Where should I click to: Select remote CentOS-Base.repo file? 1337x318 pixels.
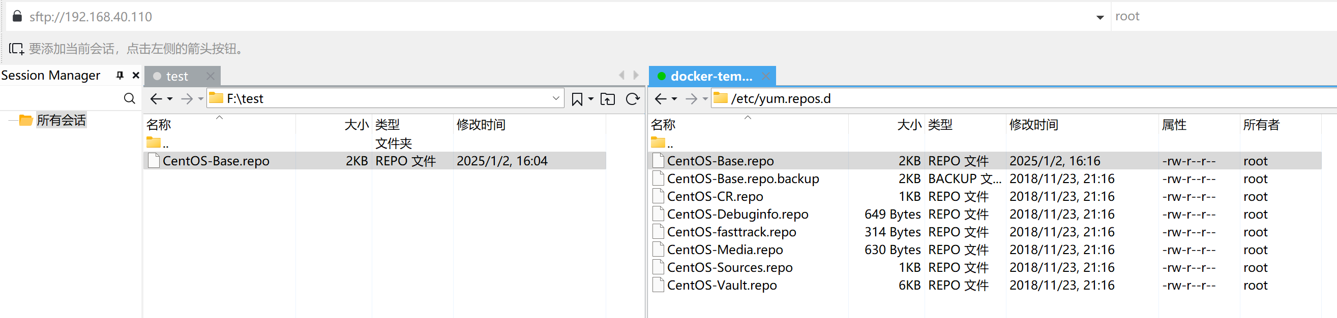click(985, 161)
